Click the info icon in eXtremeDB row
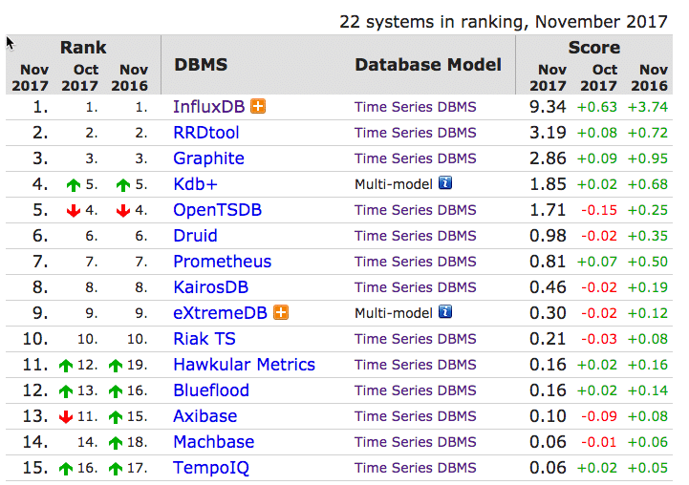The image size is (689, 485). 445,312
